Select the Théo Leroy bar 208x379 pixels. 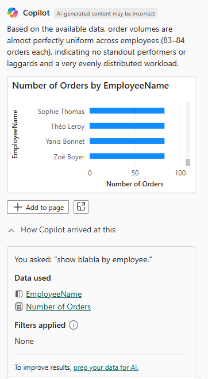coord(127,126)
